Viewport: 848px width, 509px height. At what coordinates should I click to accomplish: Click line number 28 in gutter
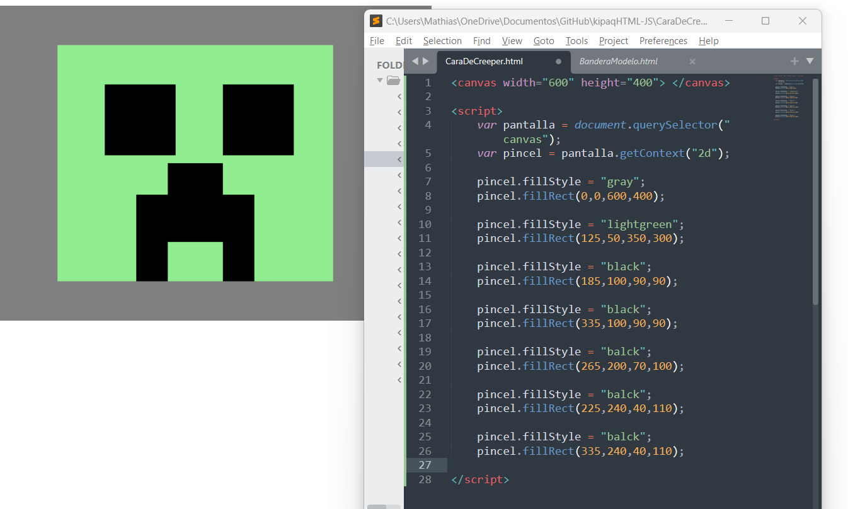click(x=425, y=479)
